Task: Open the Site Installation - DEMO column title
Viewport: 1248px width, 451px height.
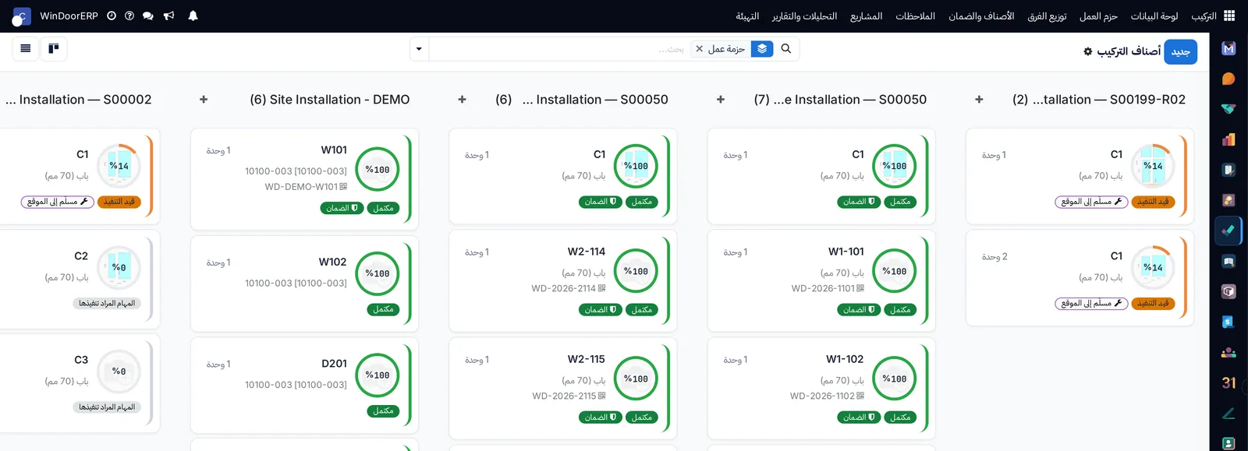Action: (x=330, y=100)
